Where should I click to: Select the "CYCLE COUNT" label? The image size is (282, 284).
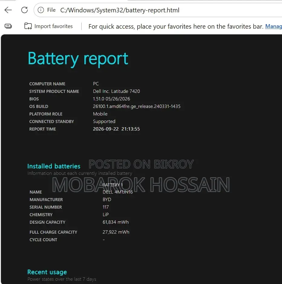[44, 240]
